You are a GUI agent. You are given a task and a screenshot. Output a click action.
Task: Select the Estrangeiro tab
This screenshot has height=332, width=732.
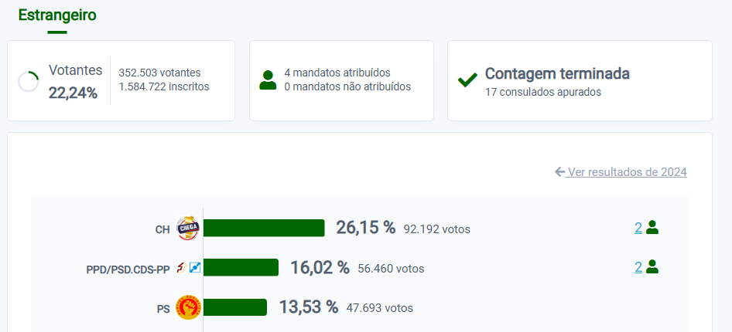[57, 15]
